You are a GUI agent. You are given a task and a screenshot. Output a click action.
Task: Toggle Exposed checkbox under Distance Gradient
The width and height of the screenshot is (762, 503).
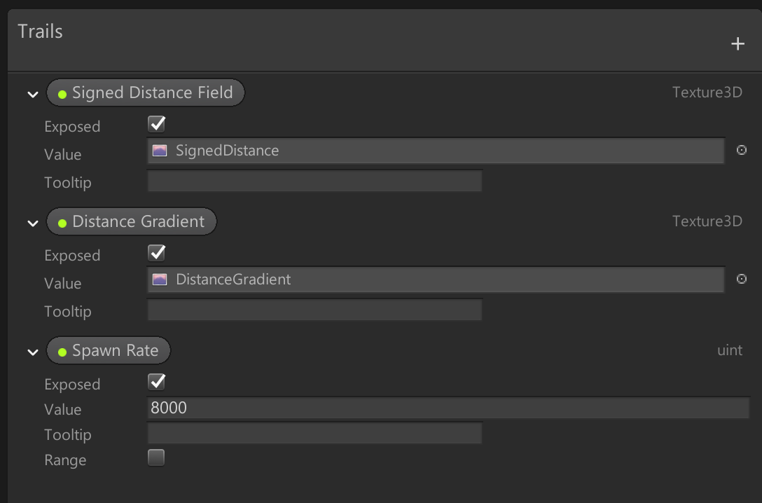[x=157, y=253]
